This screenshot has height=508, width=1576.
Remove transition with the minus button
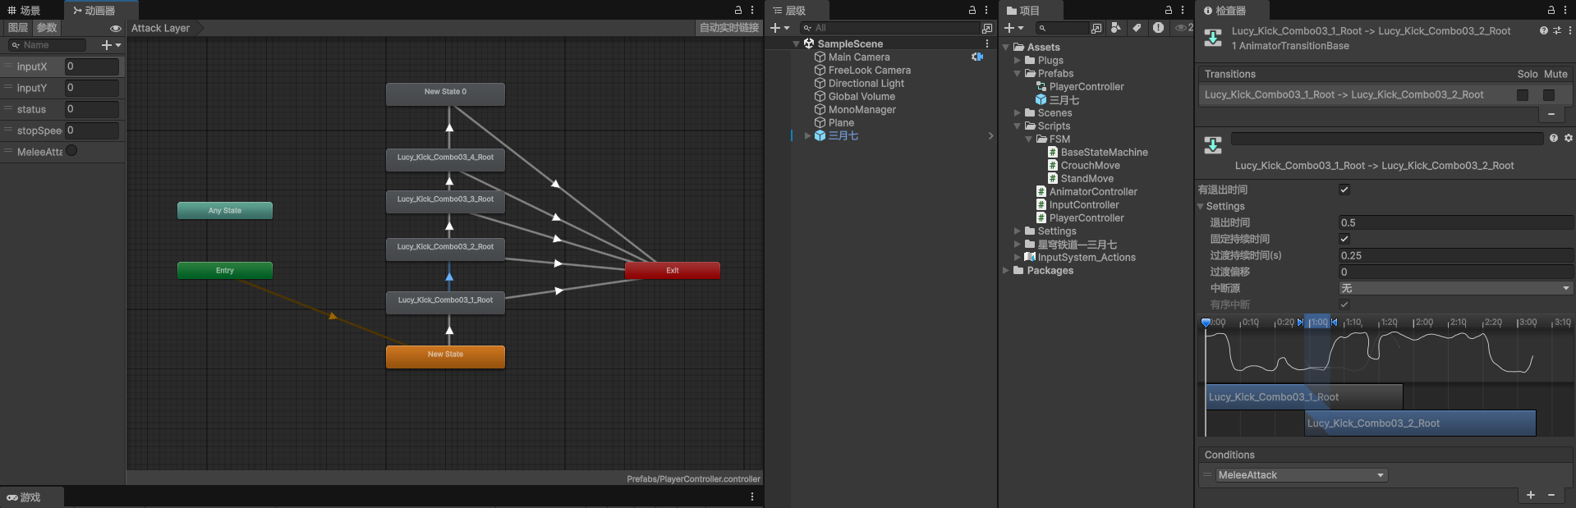(1551, 114)
